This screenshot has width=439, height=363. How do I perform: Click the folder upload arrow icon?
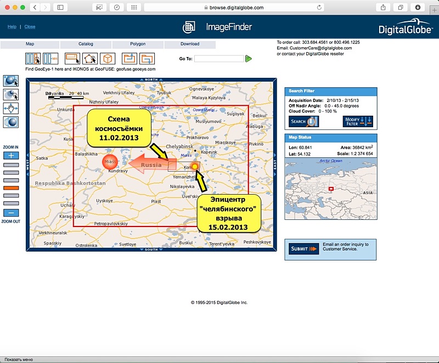coord(130,59)
